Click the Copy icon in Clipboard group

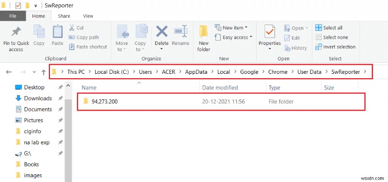pos(39,32)
